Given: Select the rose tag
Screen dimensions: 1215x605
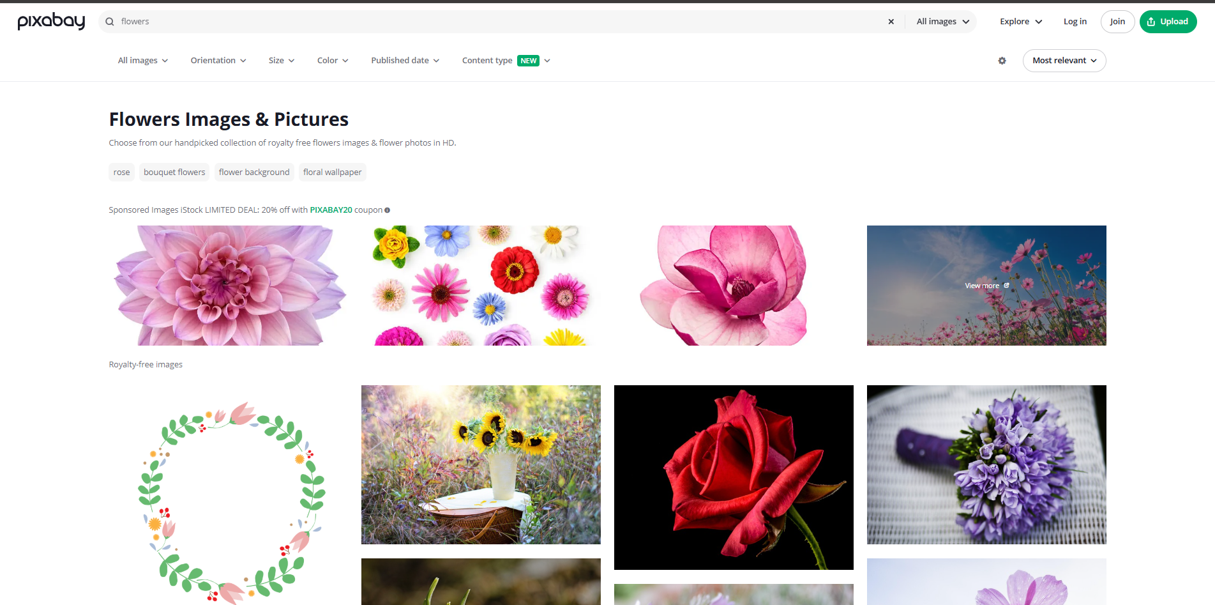Looking at the screenshot, I should 121,172.
